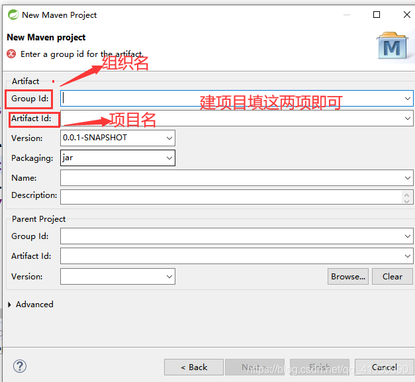
Task: Click the 'Parent Project' group label
Action: 38,219
